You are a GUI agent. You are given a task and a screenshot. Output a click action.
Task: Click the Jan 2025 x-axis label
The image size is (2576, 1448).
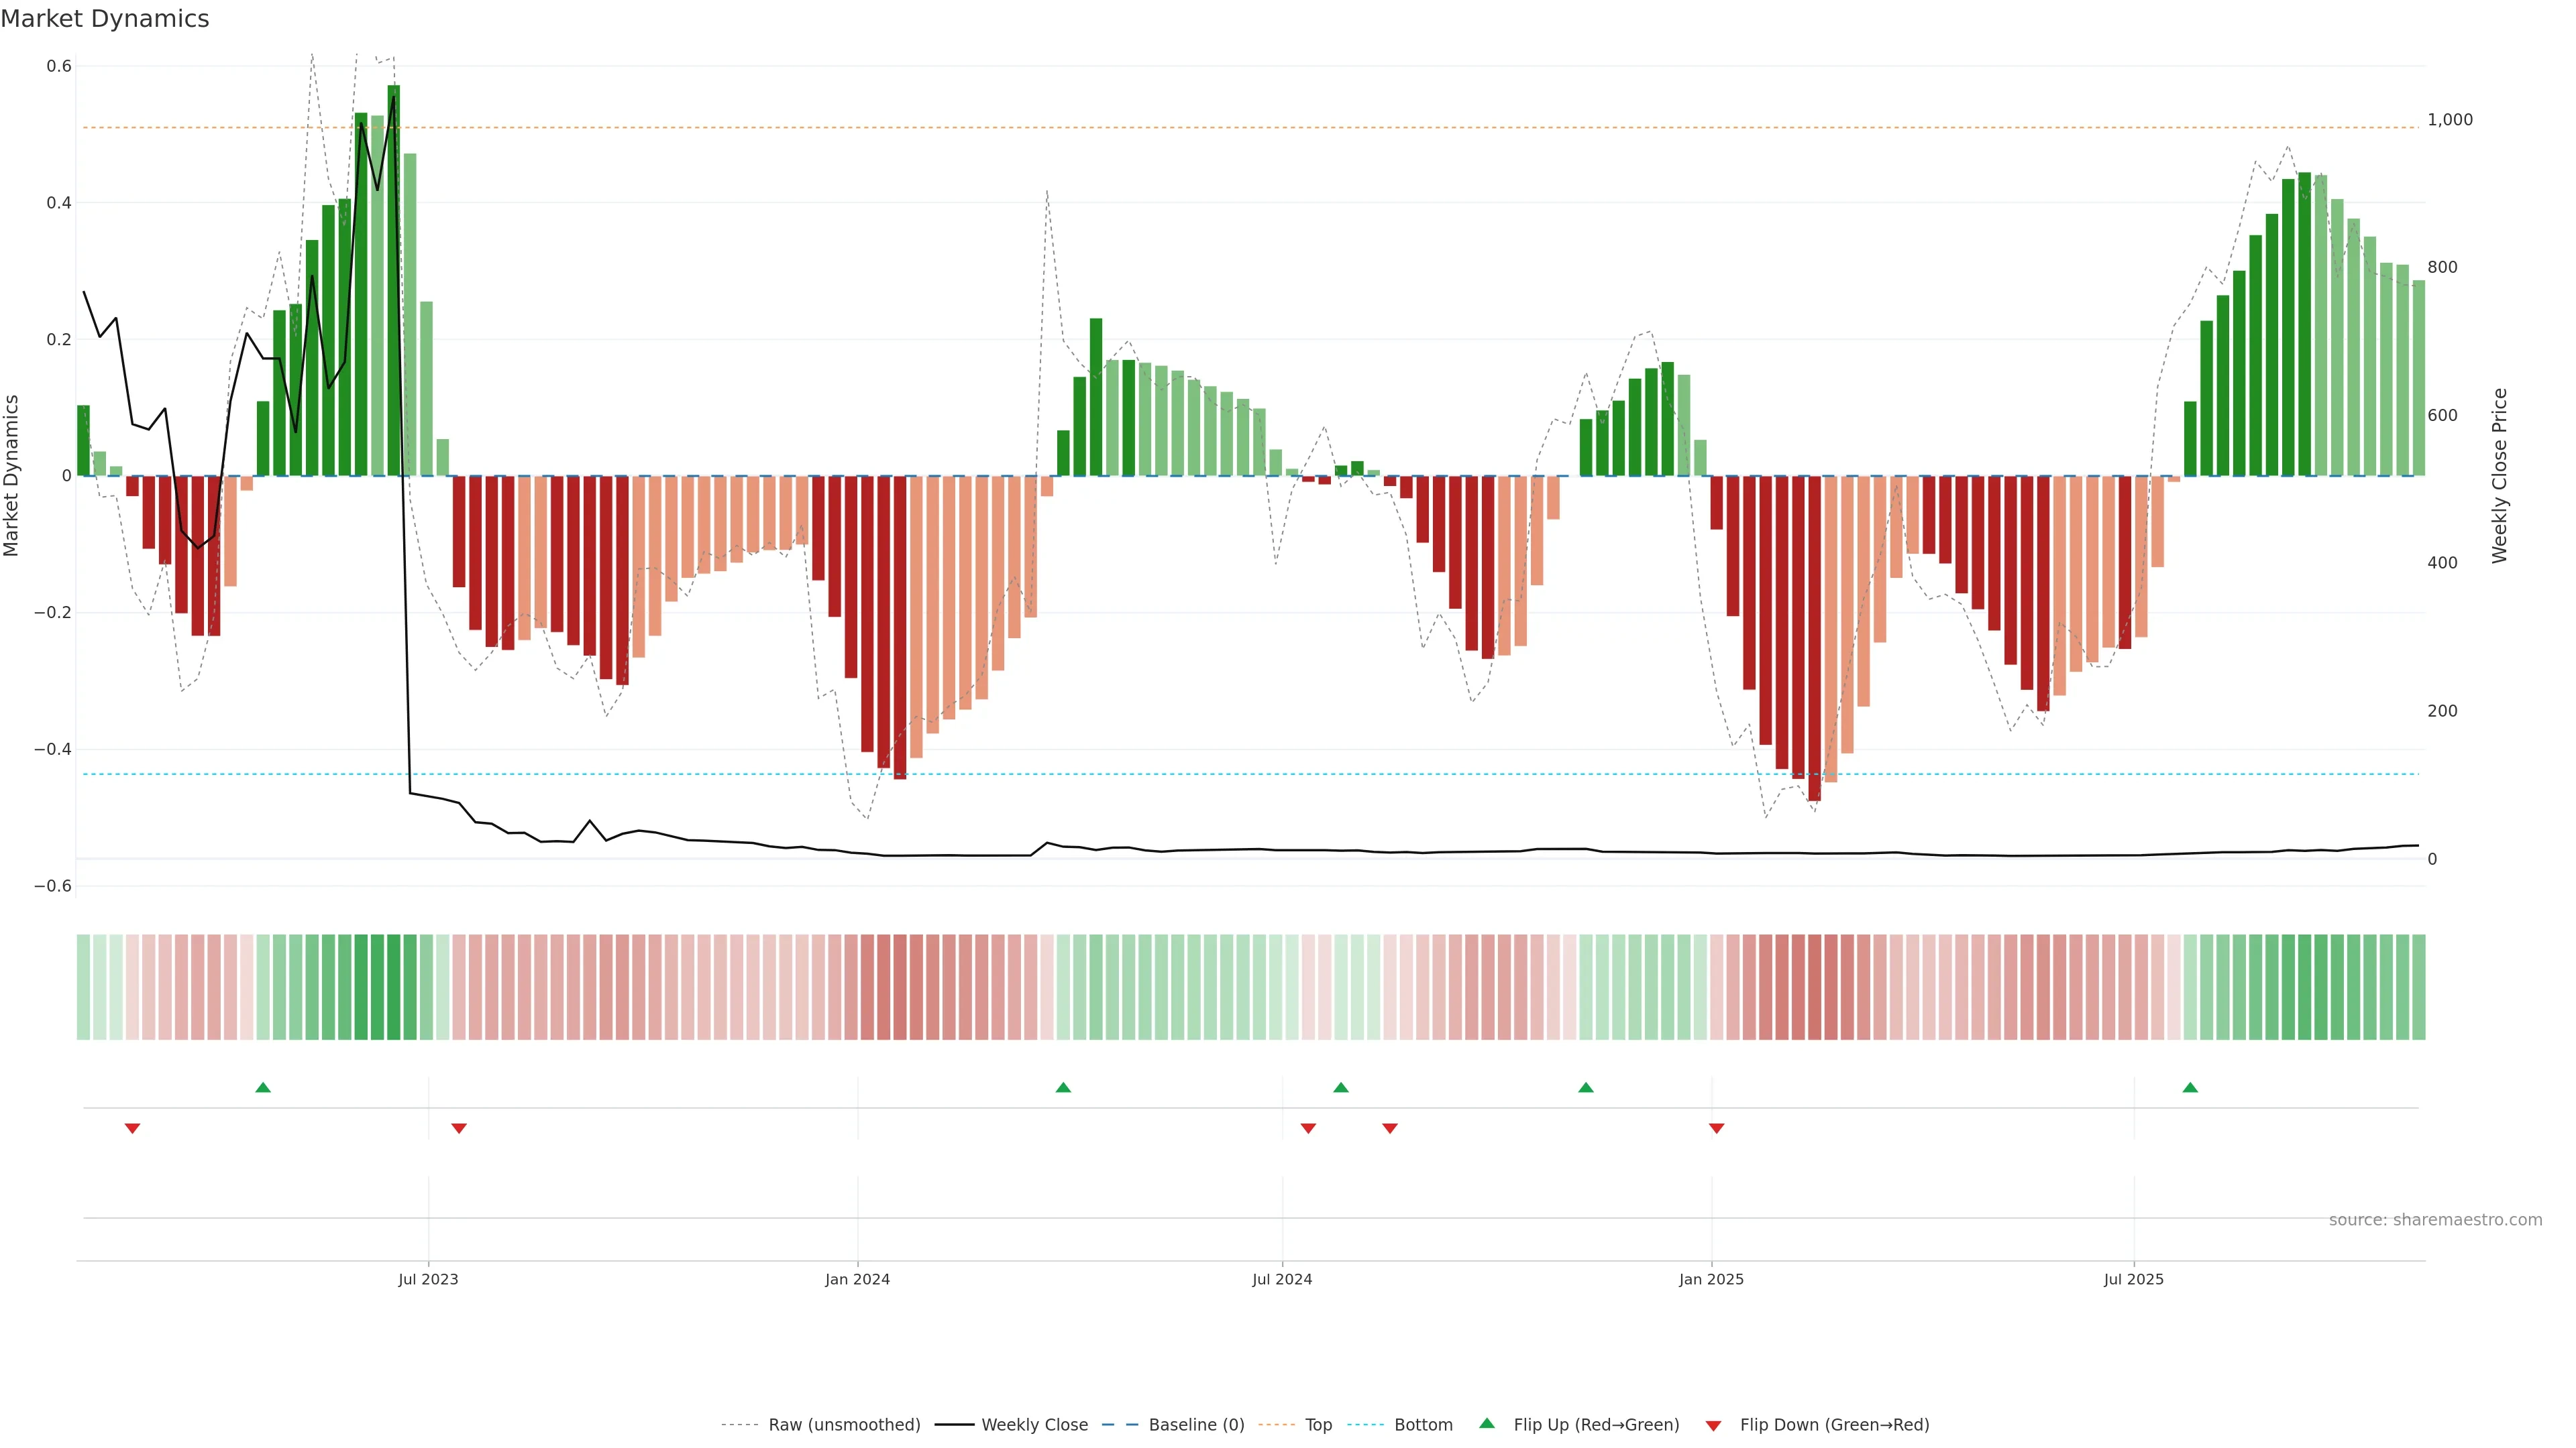pyautogui.click(x=1711, y=1279)
